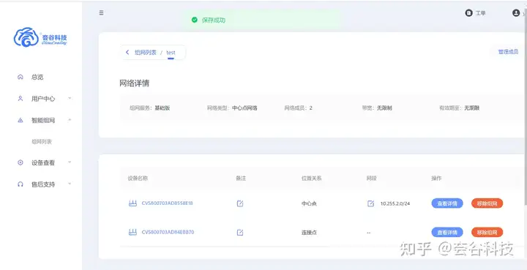Click the 总览 home icon
Viewport: 527px width, 270px height.
coord(20,78)
